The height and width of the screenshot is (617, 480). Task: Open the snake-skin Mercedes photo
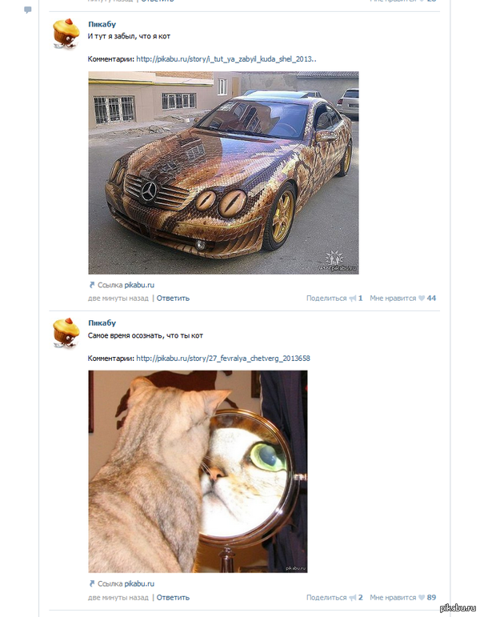pyautogui.click(x=223, y=173)
